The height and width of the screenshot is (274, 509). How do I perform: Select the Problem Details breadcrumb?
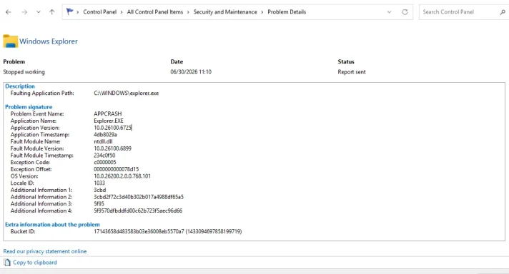[287, 12]
